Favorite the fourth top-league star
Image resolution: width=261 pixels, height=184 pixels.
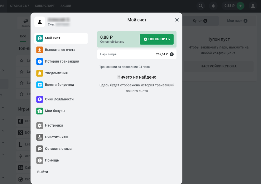click(x=21, y=94)
